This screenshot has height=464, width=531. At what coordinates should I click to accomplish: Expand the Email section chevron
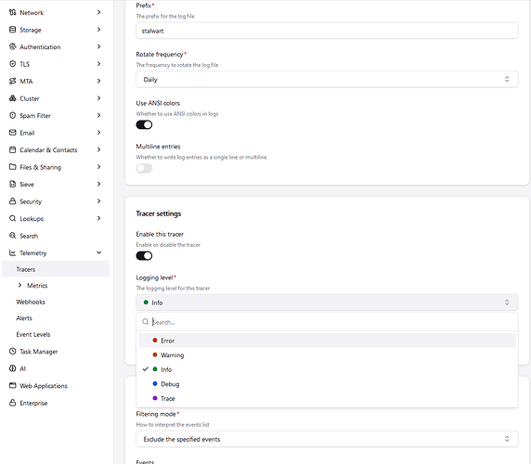tap(99, 133)
